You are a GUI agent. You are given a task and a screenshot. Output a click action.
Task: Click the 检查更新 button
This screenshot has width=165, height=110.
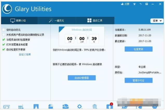coord(139,49)
